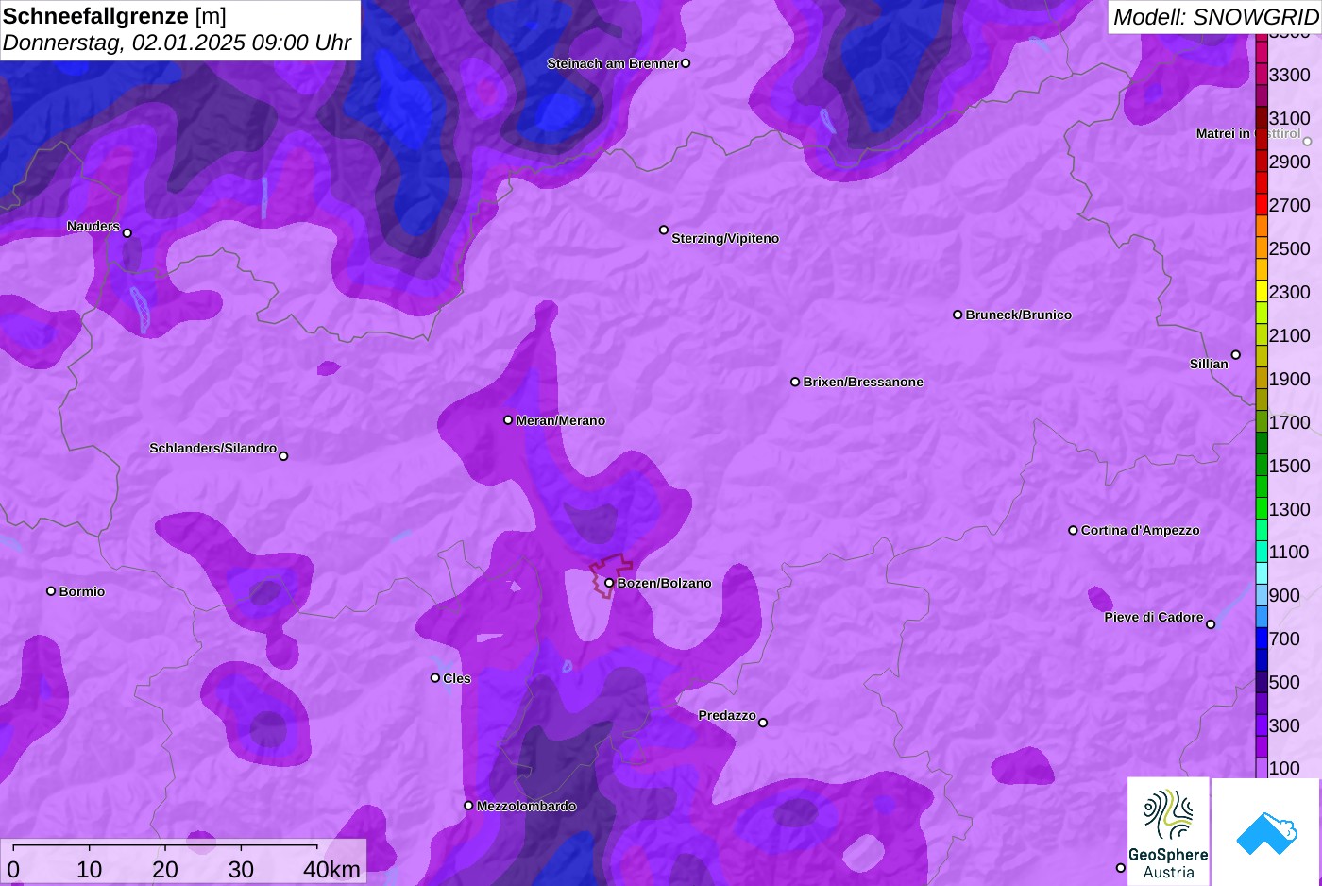Click the Modell: SNOWGRID label
This screenshot has height=886, width=1322.
pyautogui.click(x=1215, y=17)
